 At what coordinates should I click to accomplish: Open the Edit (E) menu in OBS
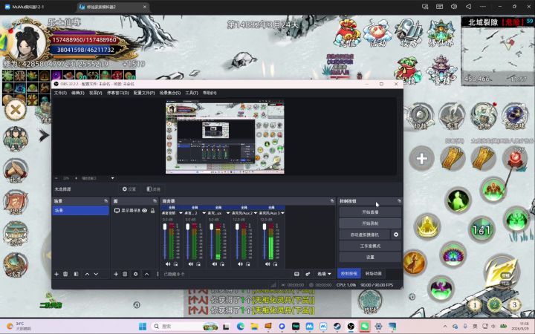(78, 93)
